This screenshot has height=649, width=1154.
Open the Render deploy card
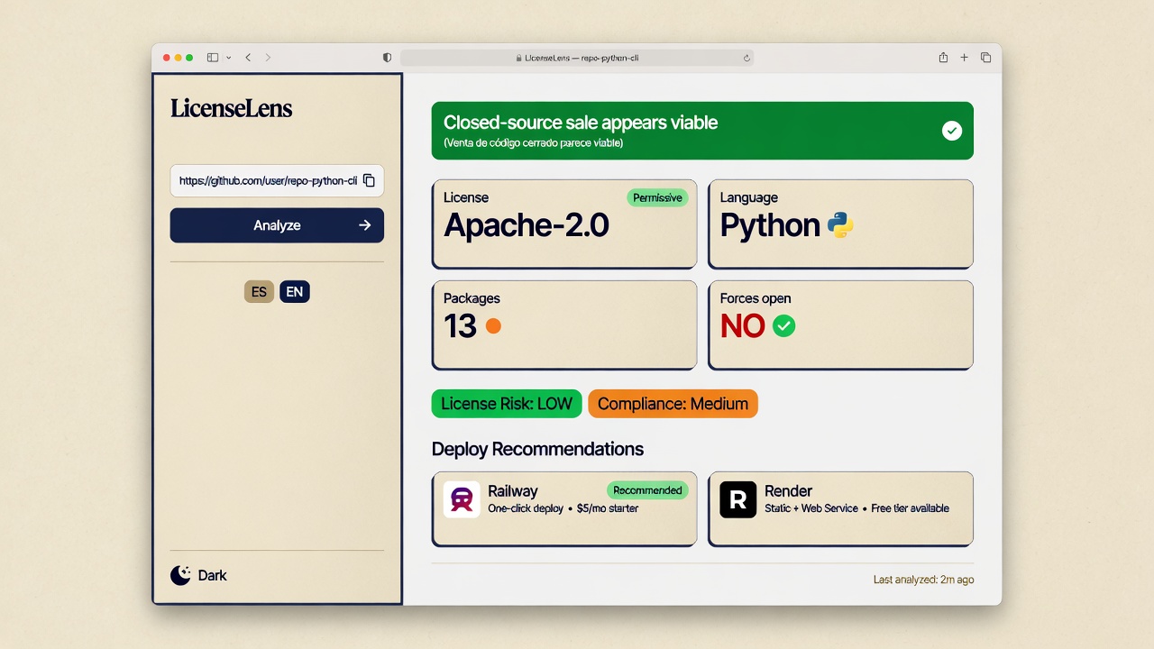841,508
